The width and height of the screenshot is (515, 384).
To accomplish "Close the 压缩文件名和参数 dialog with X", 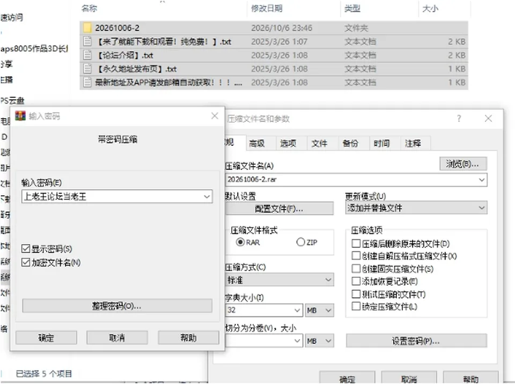I will coord(488,118).
